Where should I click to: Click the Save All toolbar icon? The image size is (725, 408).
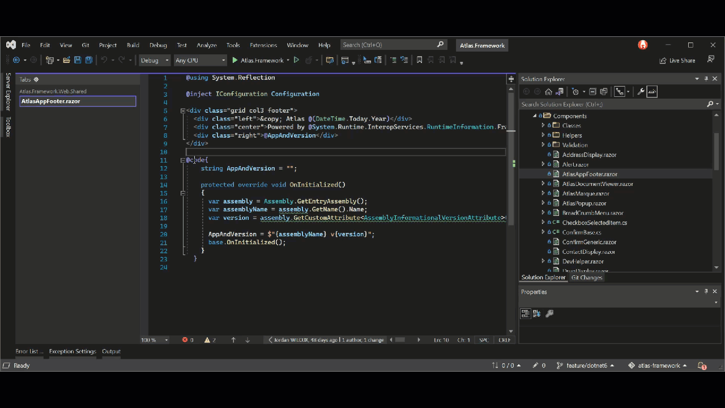[x=89, y=60]
